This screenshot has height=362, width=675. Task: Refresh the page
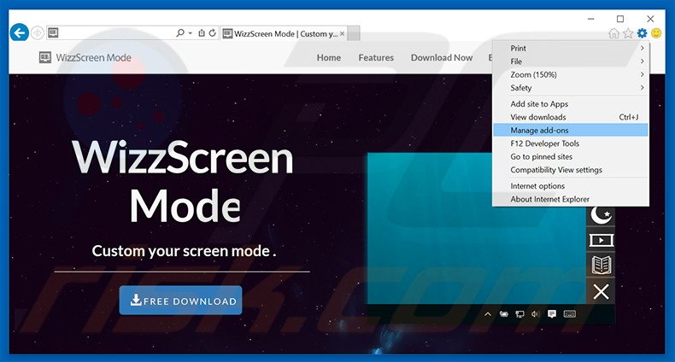pos(213,33)
